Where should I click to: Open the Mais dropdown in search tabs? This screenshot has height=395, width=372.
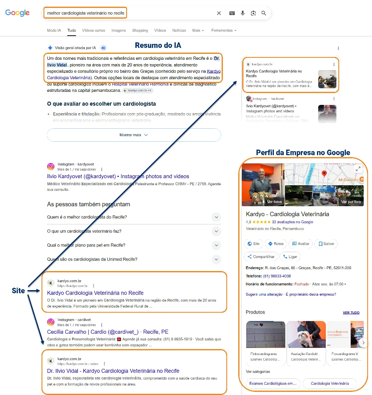click(x=198, y=30)
